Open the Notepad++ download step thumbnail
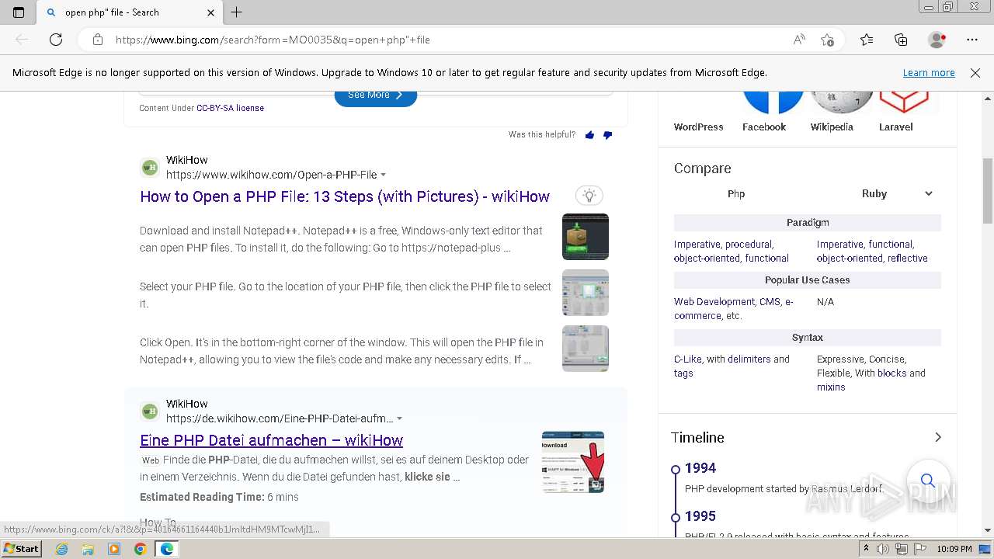Screen dimensions: 994x559 586,237
